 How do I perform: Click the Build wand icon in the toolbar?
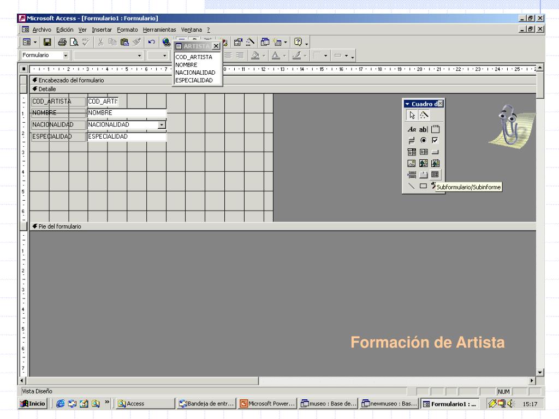coord(250,42)
